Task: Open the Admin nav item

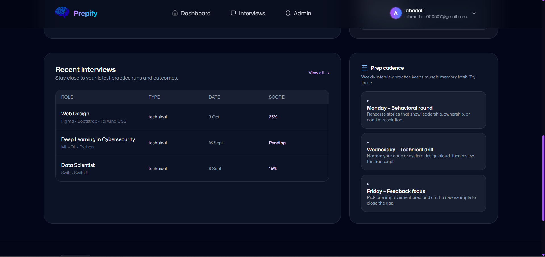Action: [x=298, y=13]
